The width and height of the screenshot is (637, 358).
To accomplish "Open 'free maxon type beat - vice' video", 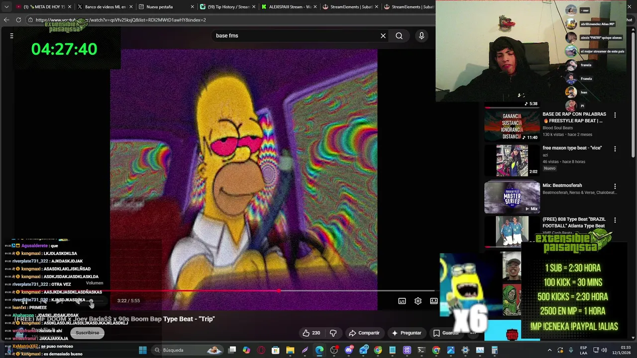I will [572, 148].
